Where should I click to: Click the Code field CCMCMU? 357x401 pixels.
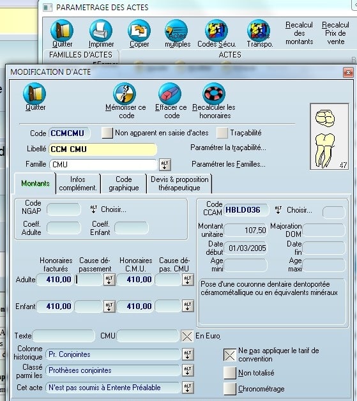69,133
